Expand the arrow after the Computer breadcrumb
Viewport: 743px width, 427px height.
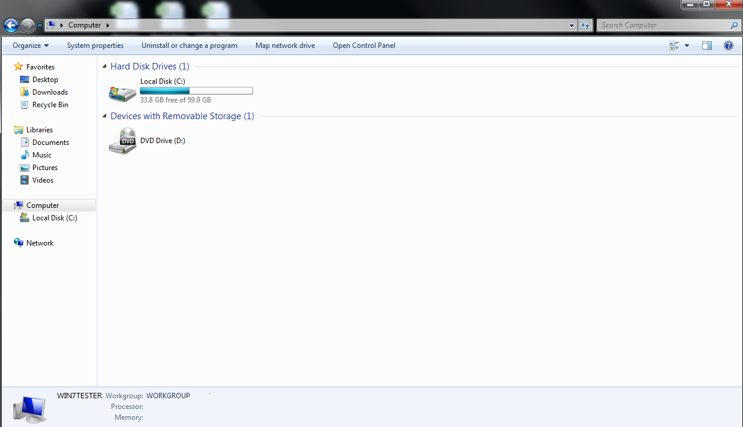pos(107,25)
